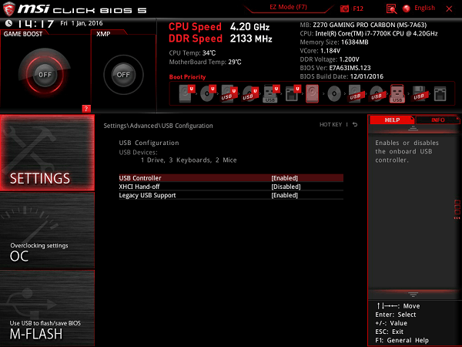Click the language globe icon

pos(407,8)
